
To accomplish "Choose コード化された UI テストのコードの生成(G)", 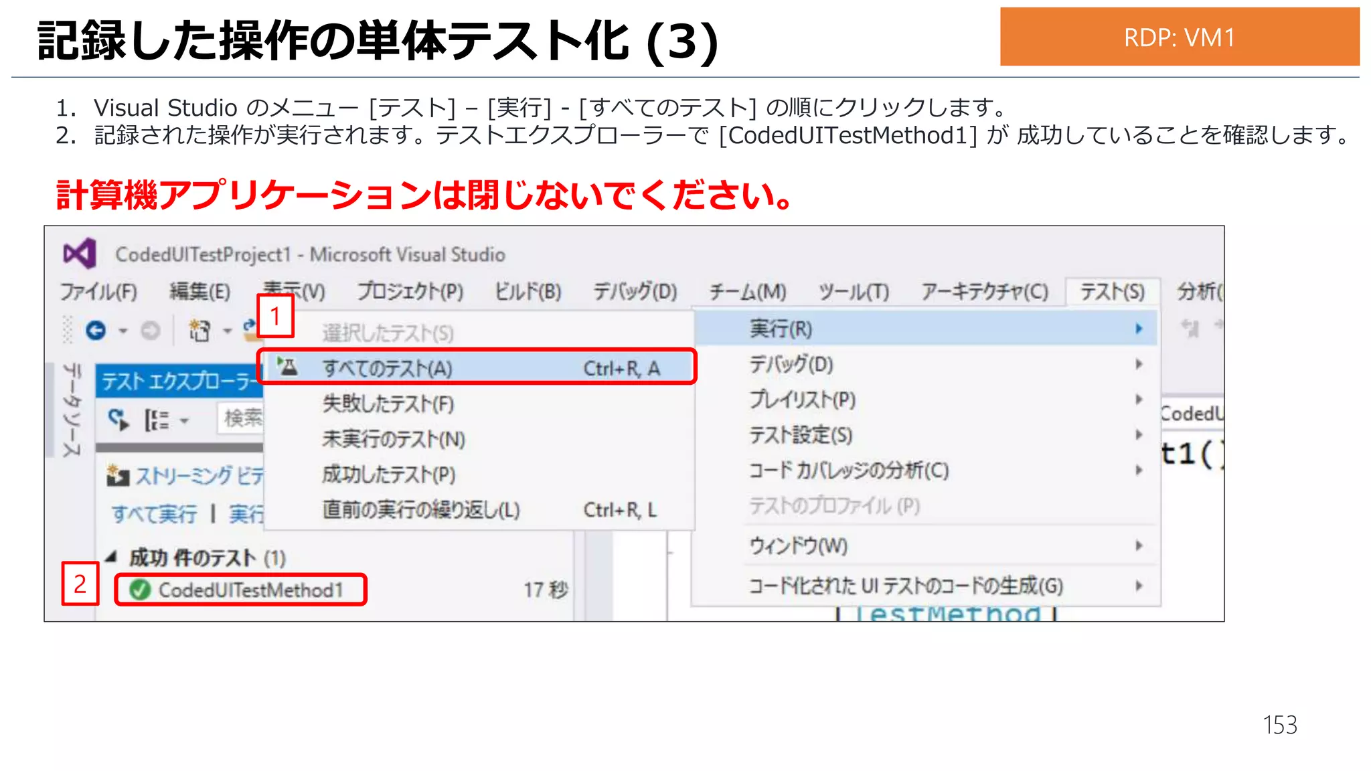I will tap(926, 586).
